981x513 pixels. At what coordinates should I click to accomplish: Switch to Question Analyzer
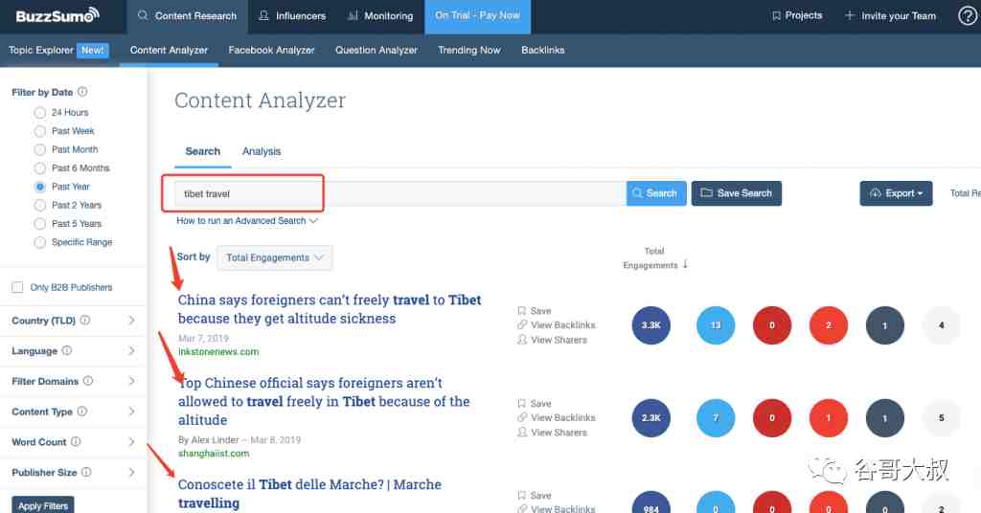[376, 50]
